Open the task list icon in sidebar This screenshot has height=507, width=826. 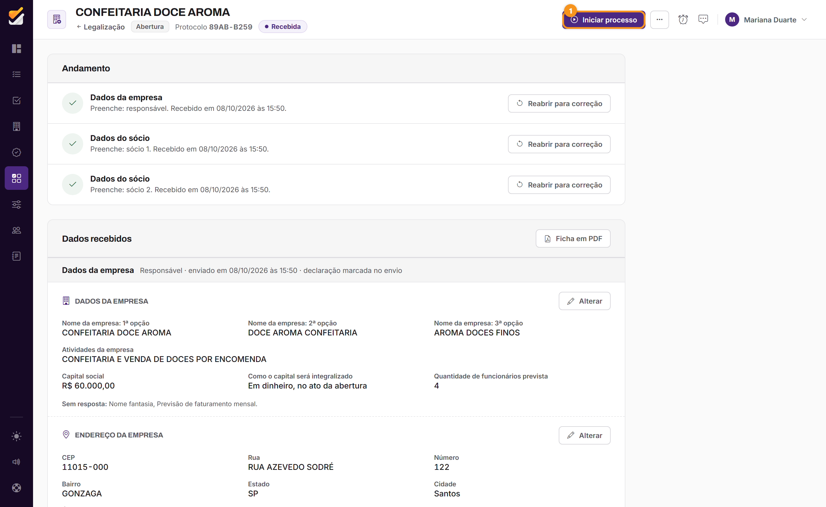point(17,75)
